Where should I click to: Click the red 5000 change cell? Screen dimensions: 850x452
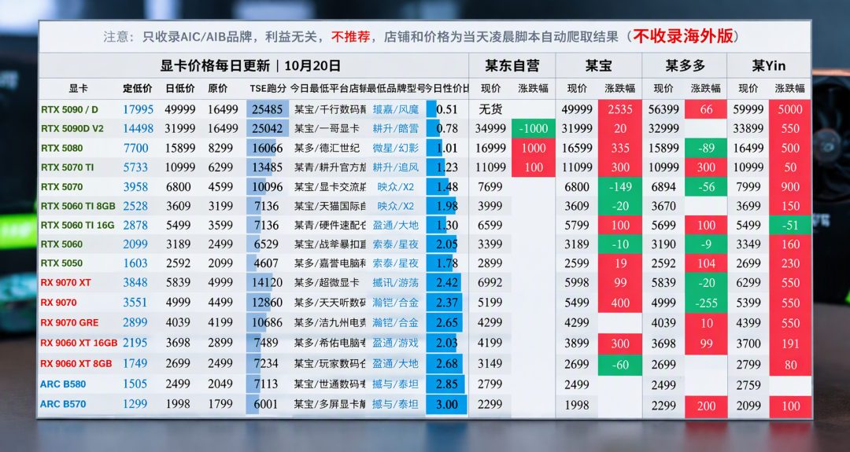[790, 109]
